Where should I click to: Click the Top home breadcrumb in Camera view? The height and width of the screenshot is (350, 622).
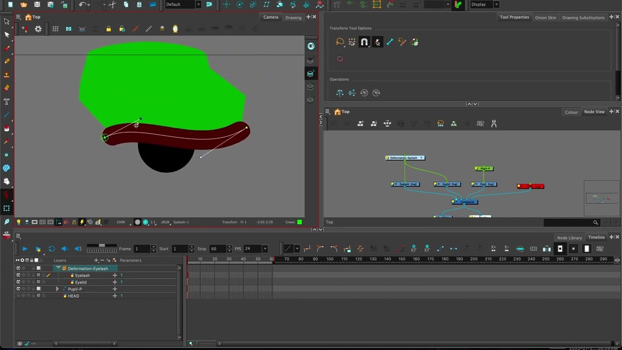[x=33, y=17]
